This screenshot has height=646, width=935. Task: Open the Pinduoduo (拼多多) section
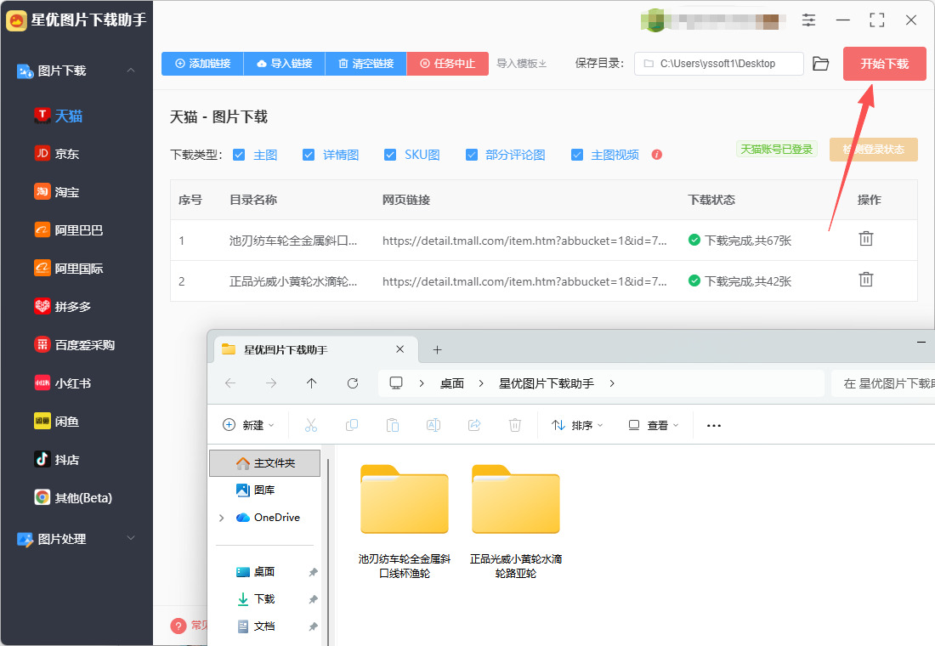[x=63, y=307]
